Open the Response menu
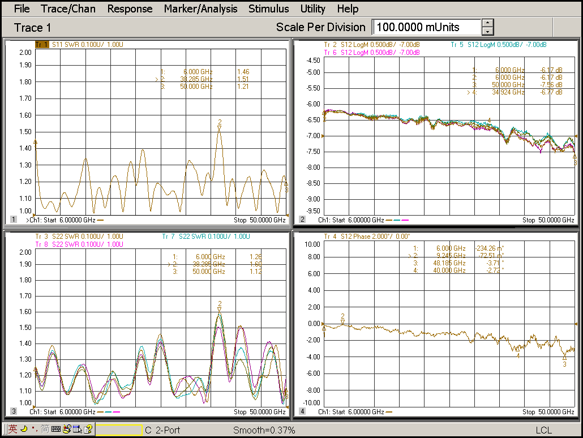583x438 pixels. click(x=130, y=8)
